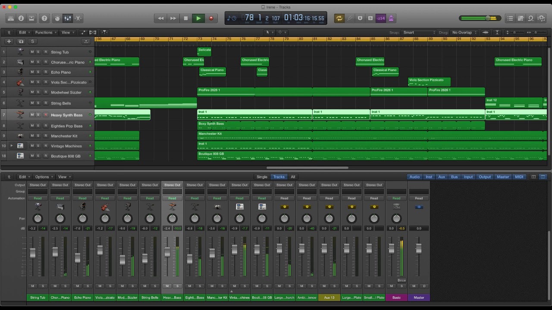The image size is (552, 310).
Task: Switch mixer to All view
Action: point(293,177)
